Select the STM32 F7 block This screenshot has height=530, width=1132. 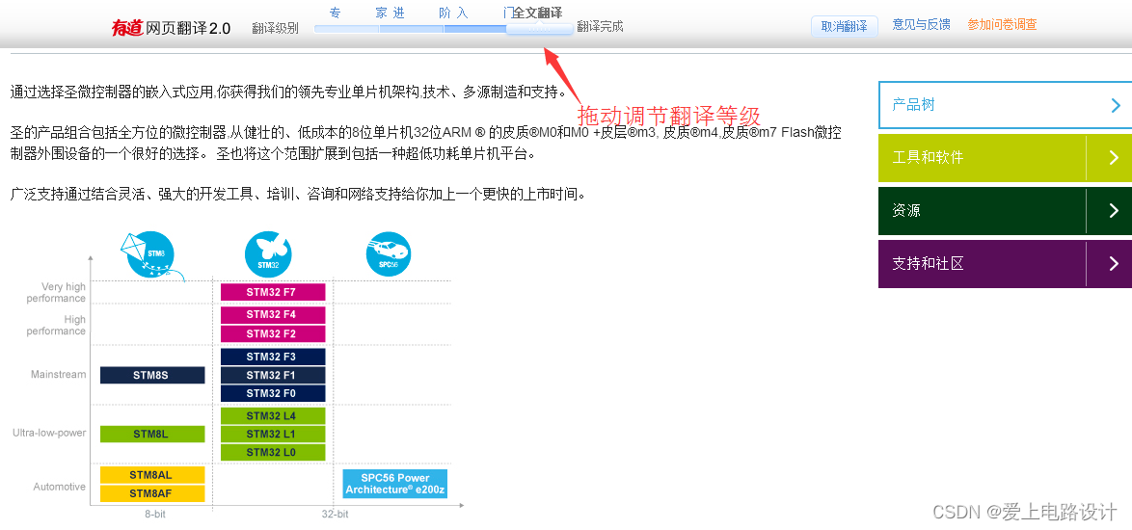[273, 292]
